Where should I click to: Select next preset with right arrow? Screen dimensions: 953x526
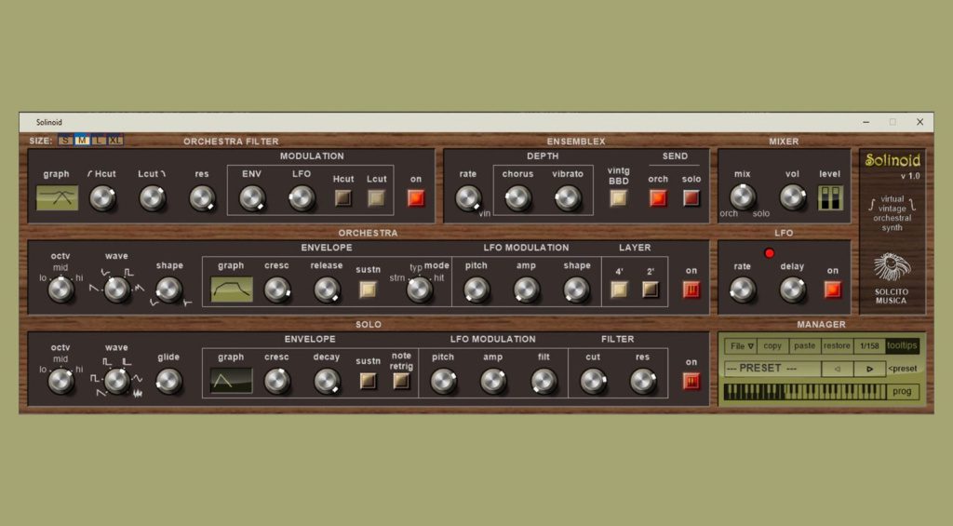click(x=869, y=369)
